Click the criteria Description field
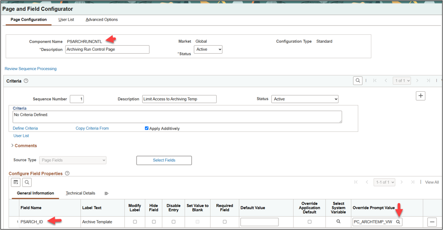This screenshot has width=443, height=230. coord(180,99)
